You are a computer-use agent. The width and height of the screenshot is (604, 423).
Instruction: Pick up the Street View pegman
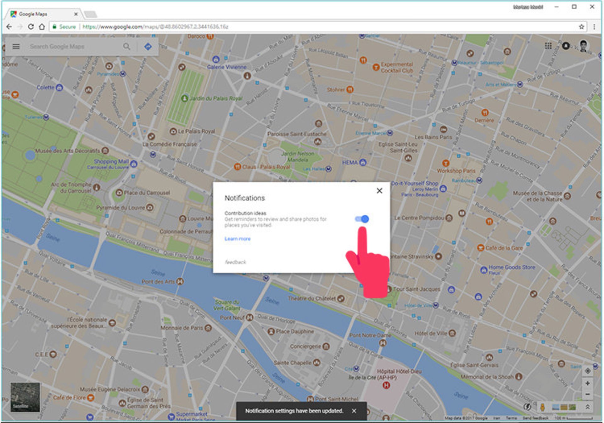(542, 407)
